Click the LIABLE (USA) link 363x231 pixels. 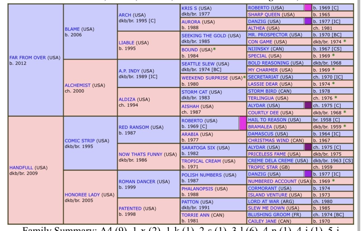click(x=127, y=43)
